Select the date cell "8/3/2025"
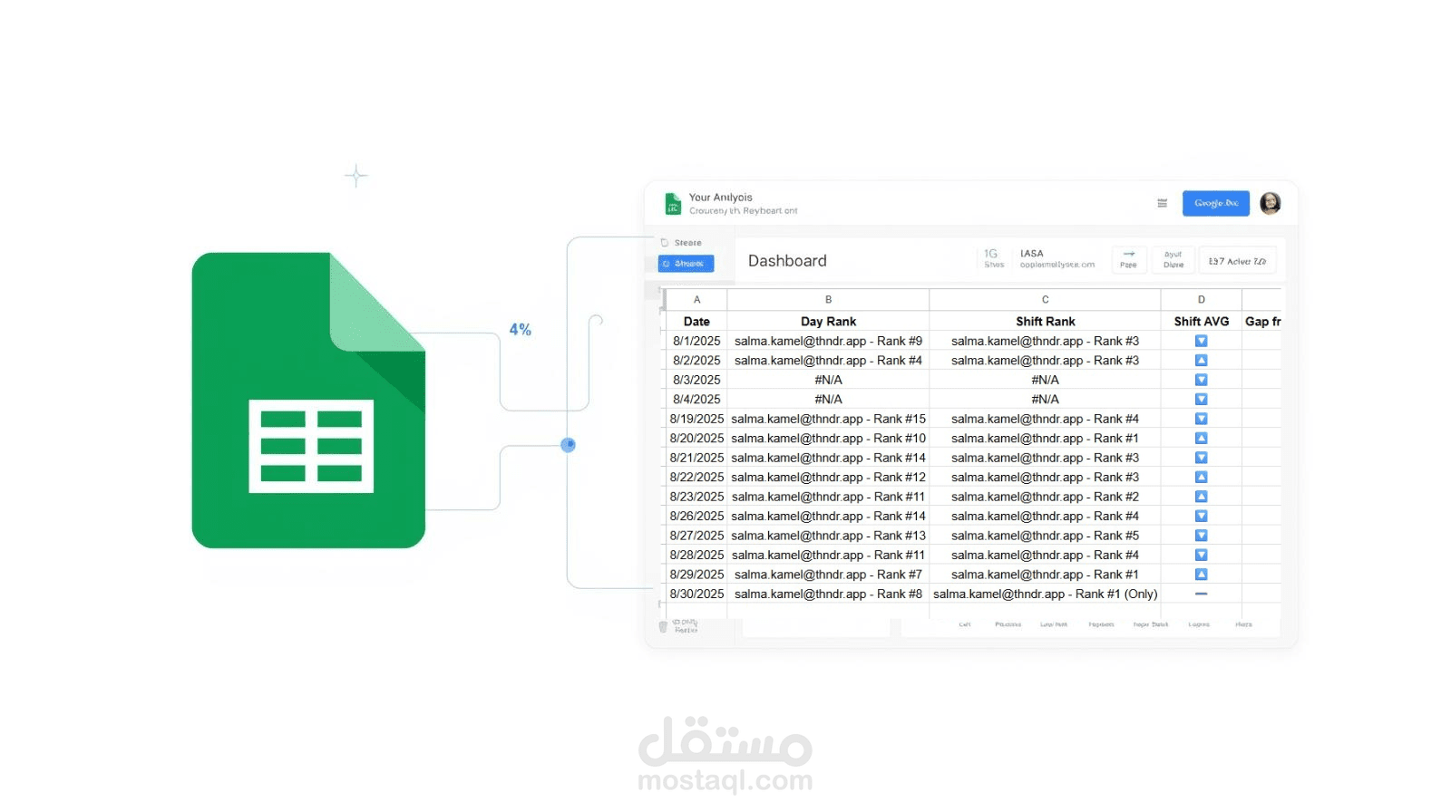 point(696,380)
